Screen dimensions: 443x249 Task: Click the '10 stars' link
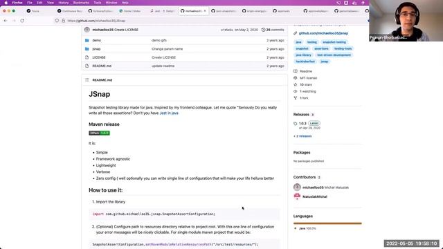click(306, 84)
